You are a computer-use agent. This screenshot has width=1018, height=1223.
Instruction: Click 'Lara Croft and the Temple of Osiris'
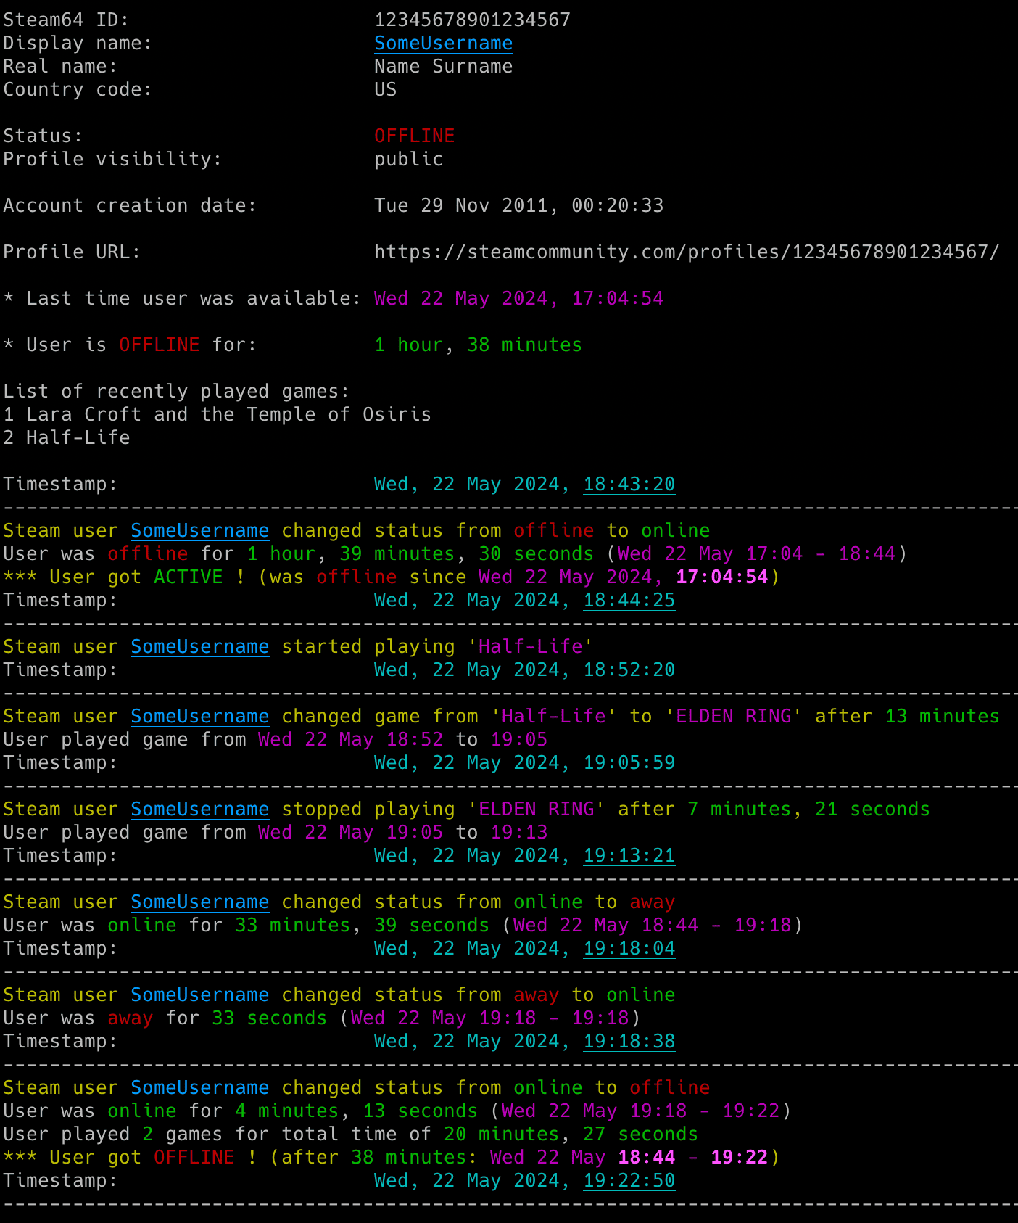point(228,415)
